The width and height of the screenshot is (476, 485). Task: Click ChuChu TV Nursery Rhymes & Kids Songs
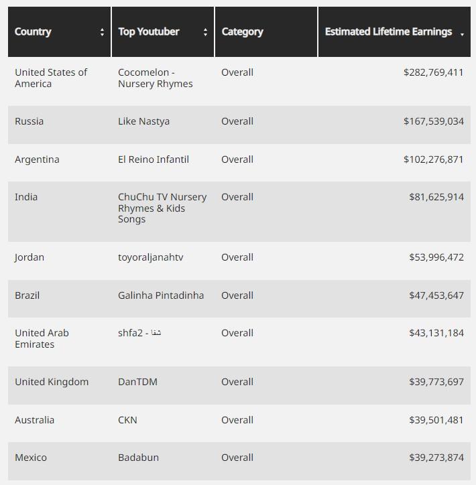[162, 208]
